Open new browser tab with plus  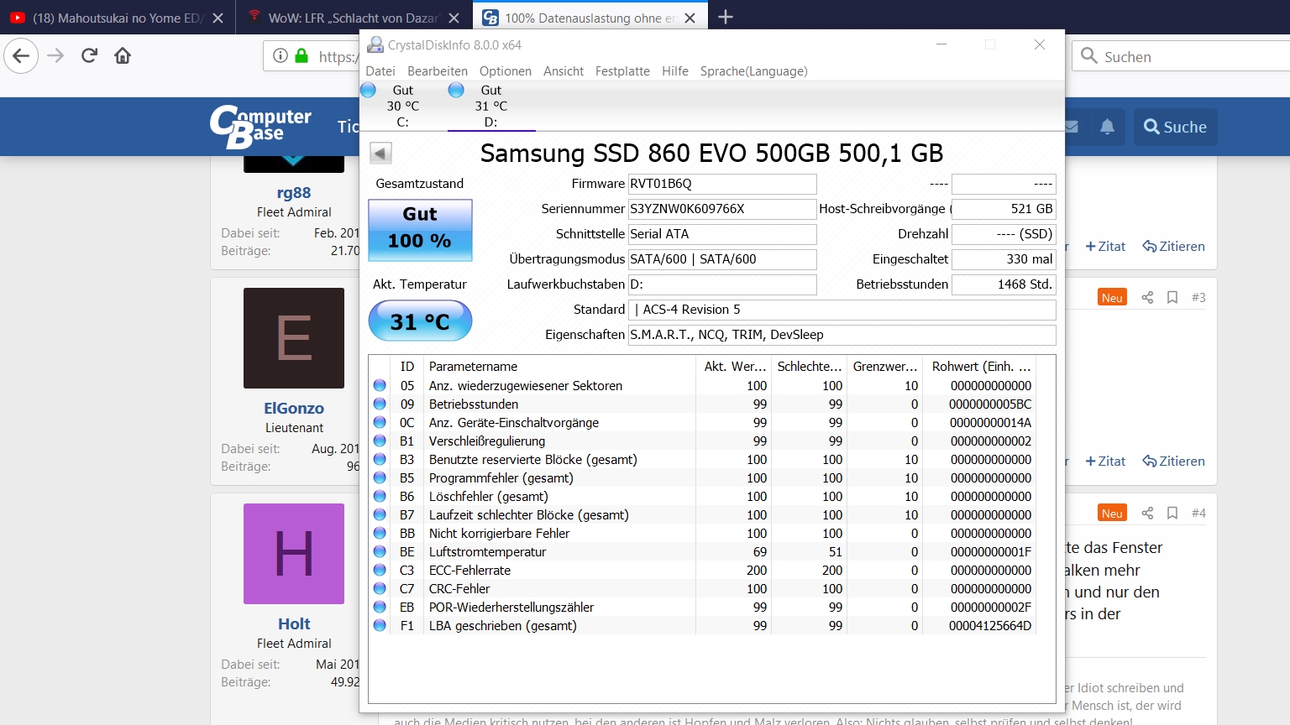[726, 17]
